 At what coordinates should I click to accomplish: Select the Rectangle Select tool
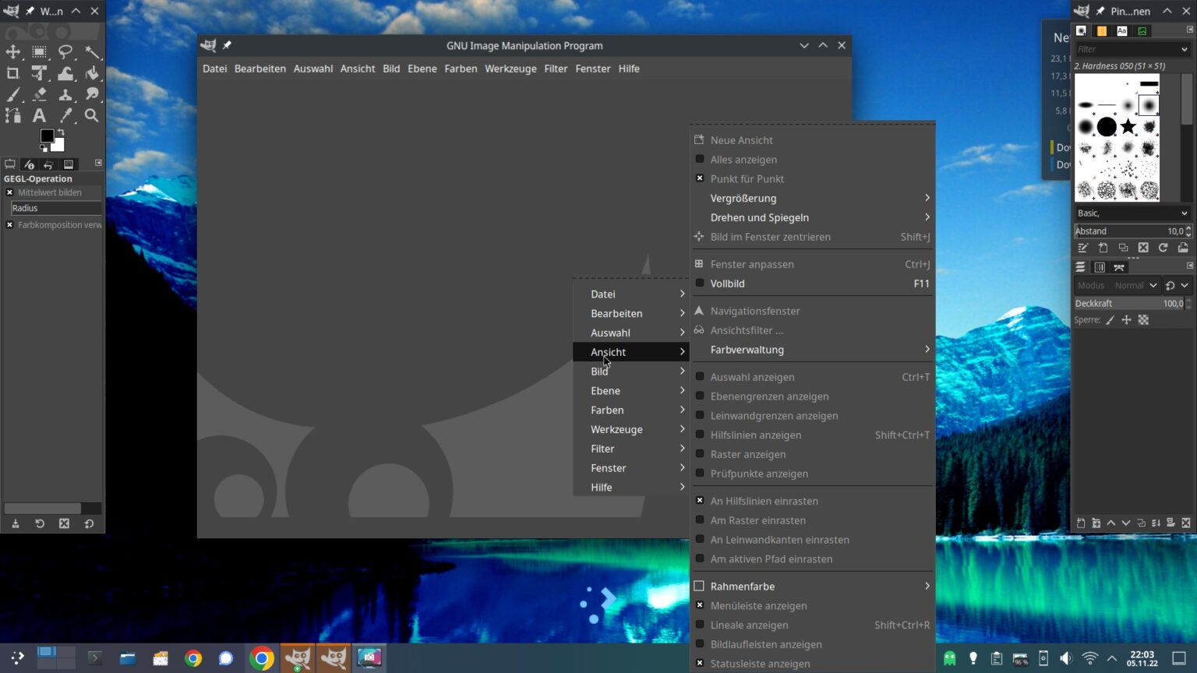click(x=39, y=52)
